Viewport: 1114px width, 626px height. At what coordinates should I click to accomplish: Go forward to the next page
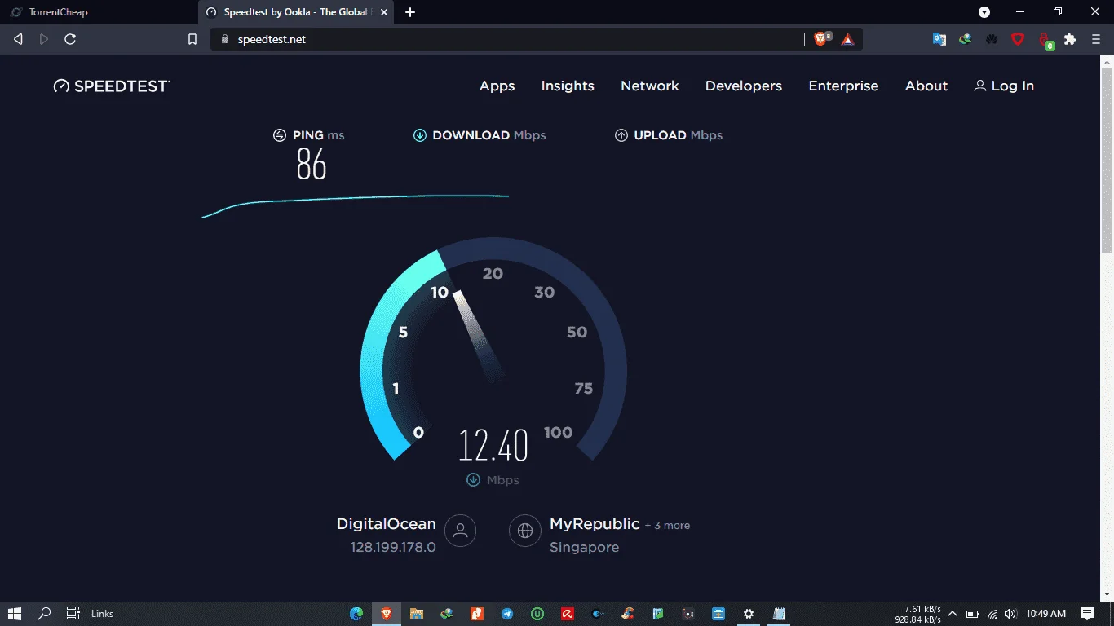pyautogui.click(x=44, y=39)
